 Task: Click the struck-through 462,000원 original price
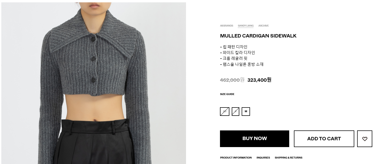232,80
